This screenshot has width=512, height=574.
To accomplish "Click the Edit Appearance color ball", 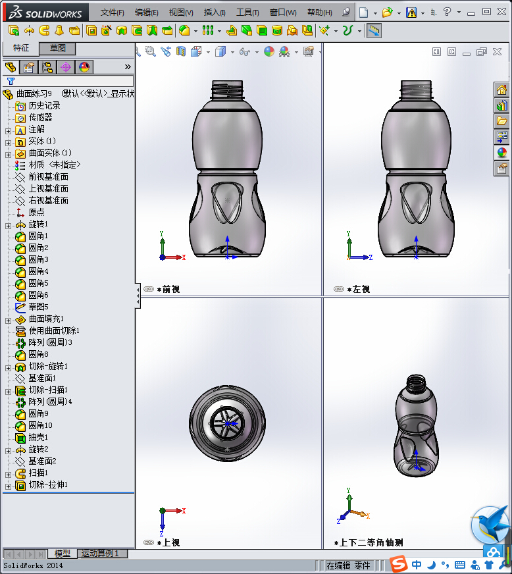I will pyautogui.click(x=269, y=51).
